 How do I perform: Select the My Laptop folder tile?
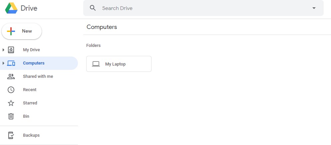pyautogui.click(x=119, y=64)
